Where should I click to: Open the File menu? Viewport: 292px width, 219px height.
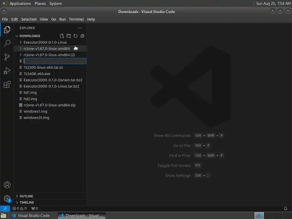pyautogui.click(x=5, y=19)
